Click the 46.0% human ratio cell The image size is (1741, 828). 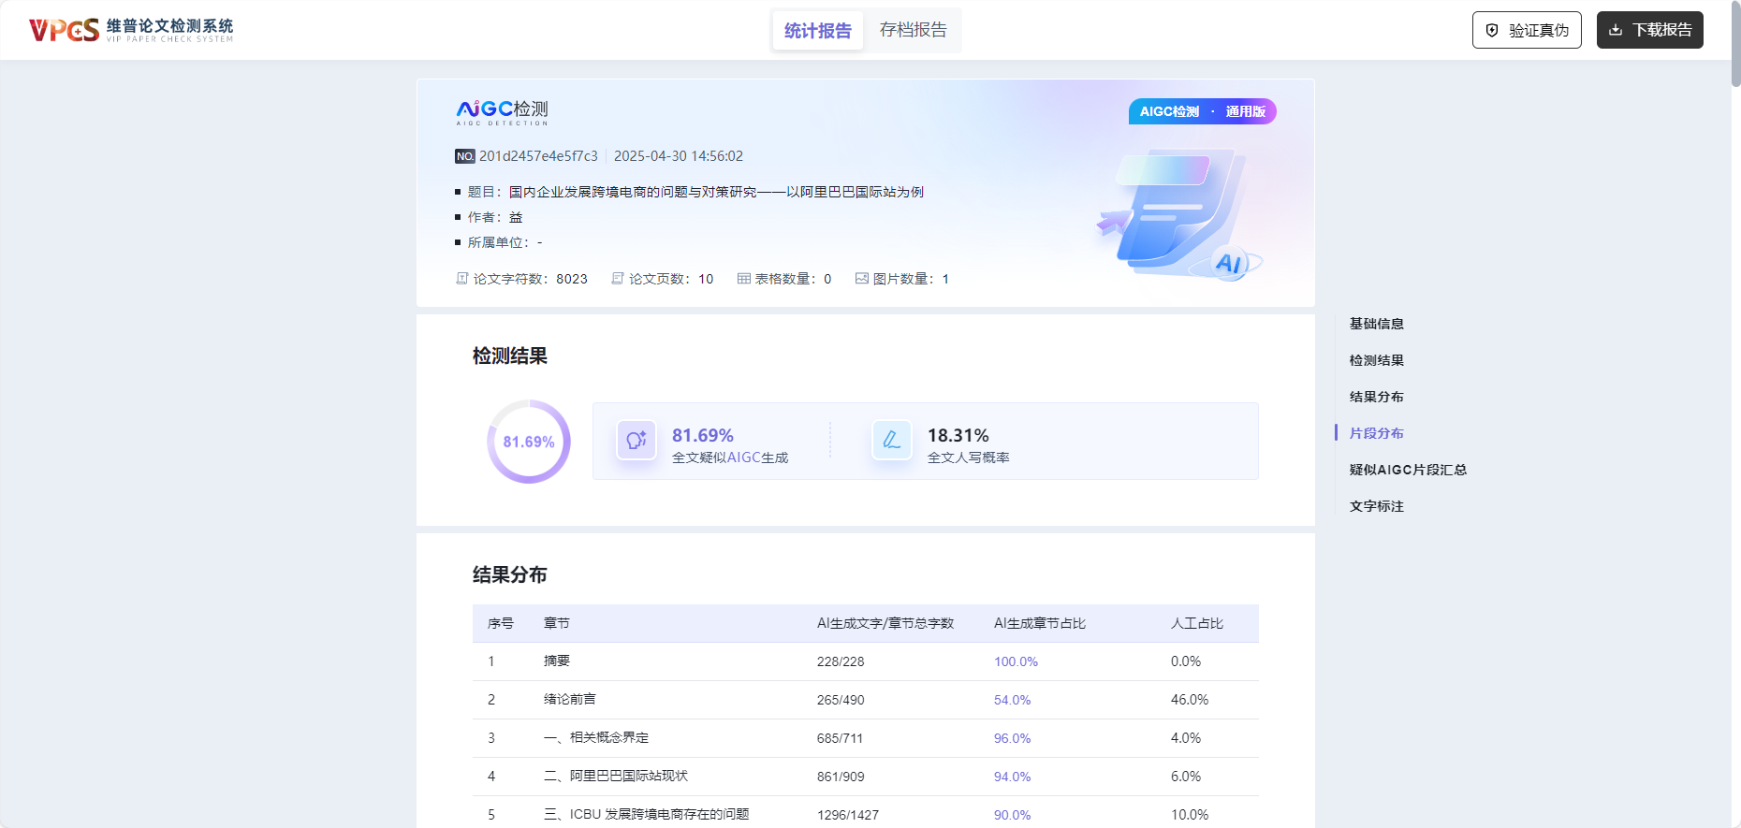1190,700
